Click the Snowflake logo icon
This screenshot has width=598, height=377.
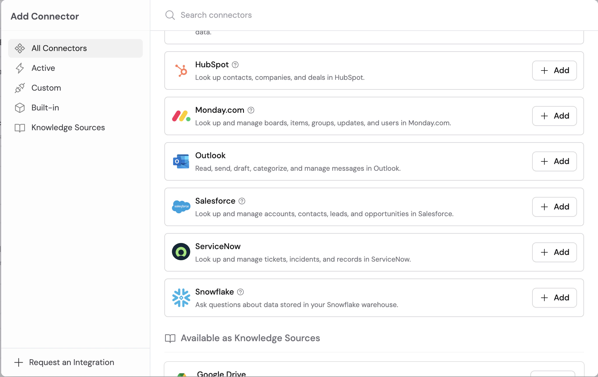point(181,298)
